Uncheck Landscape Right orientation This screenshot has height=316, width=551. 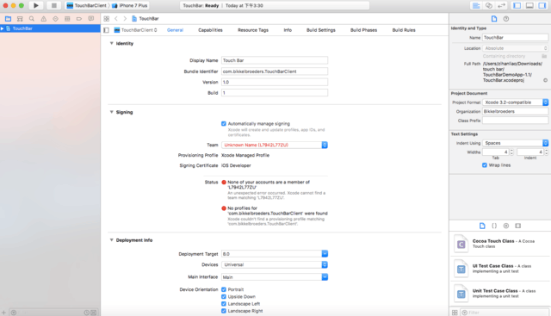click(x=224, y=311)
